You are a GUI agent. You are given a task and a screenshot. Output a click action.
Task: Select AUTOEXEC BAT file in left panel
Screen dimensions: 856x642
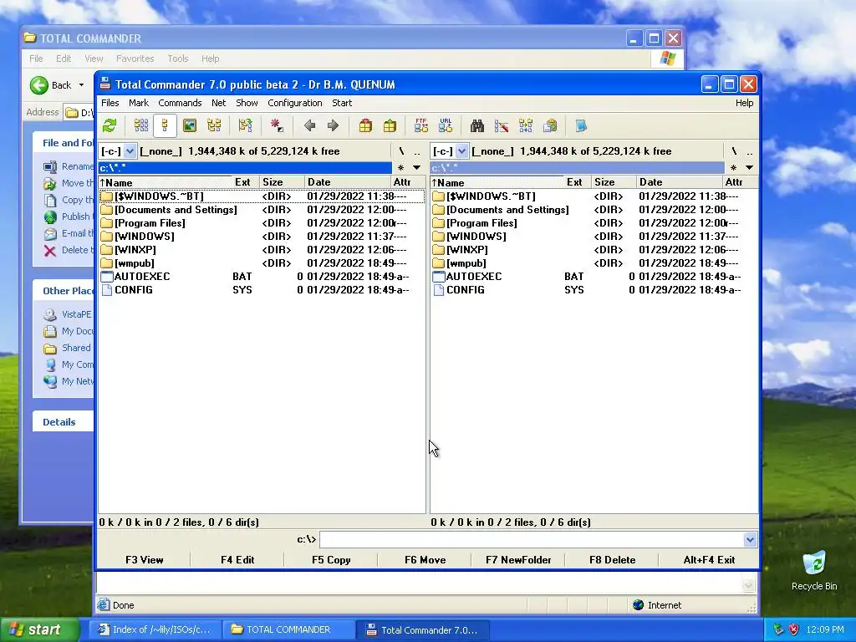click(x=261, y=276)
